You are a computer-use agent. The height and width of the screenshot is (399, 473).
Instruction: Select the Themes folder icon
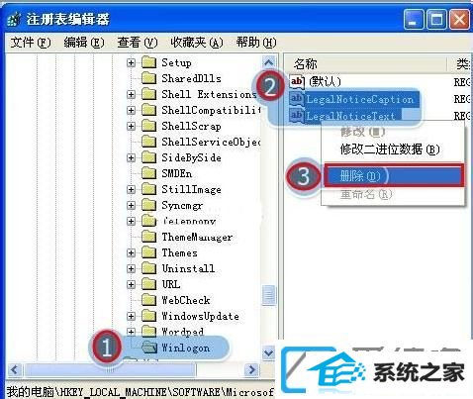(x=148, y=252)
